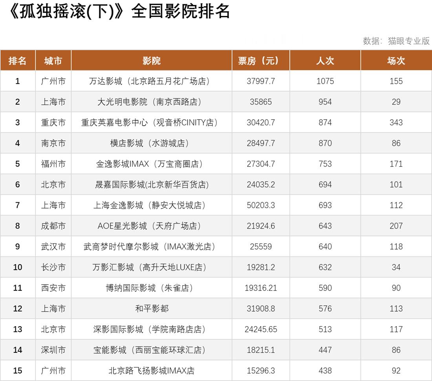
Task: Click city cell 成都市
Action: click(x=53, y=226)
